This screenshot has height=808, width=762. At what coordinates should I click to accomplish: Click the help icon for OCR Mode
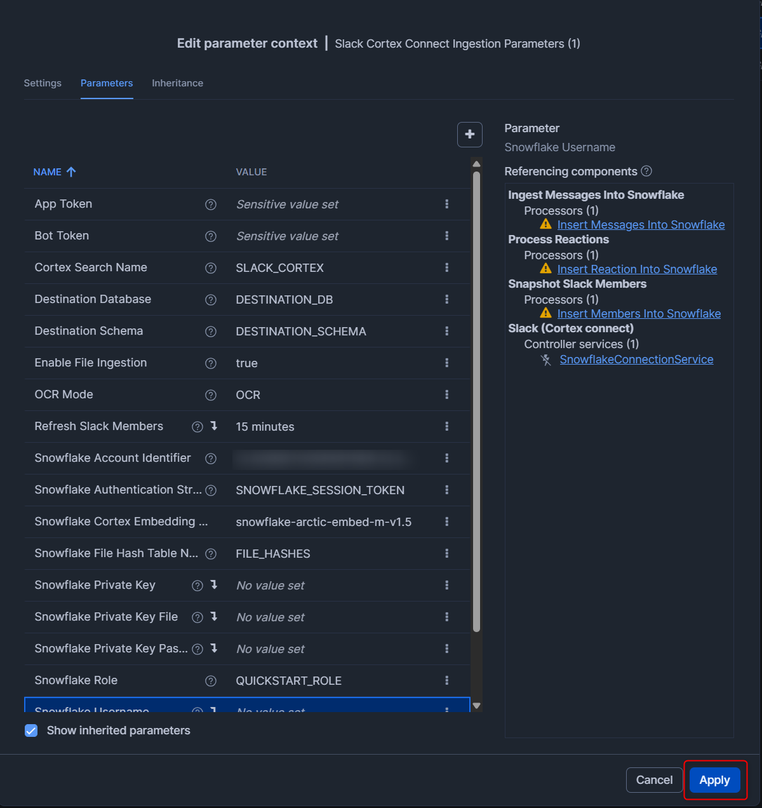(x=211, y=395)
